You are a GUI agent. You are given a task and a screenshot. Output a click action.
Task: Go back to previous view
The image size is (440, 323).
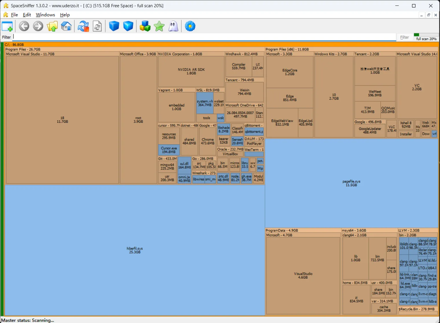[24, 26]
